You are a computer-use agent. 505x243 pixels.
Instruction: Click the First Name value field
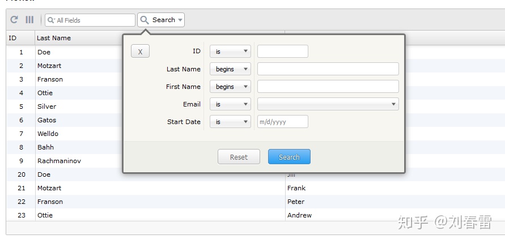point(328,87)
